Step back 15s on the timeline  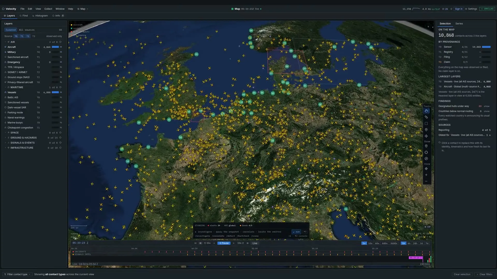coord(207,243)
